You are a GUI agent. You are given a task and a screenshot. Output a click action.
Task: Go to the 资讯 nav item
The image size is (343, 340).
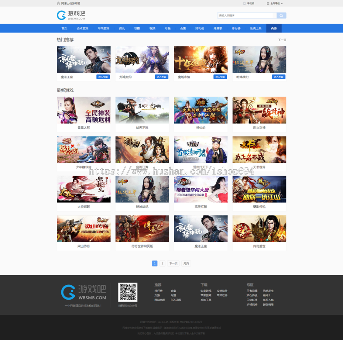click(122, 29)
